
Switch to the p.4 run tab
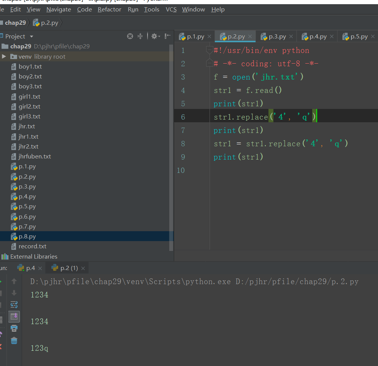click(x=30, y=268)
